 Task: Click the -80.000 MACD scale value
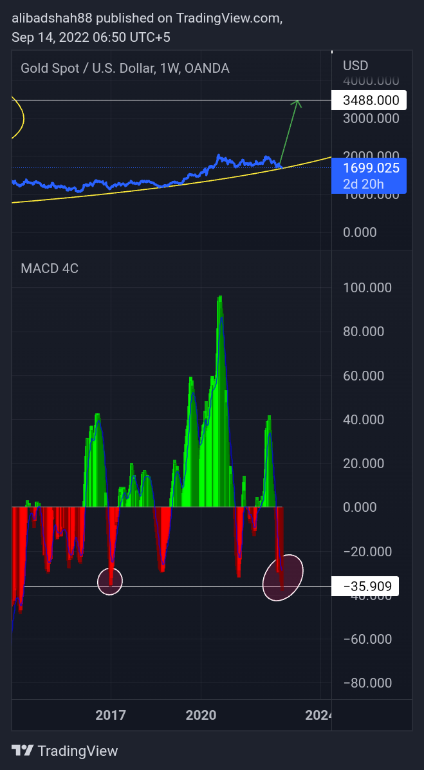[367, 682]
